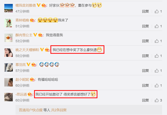Reply to 桃之夭夭螺蛳粉's comment

tap(146, 56)
